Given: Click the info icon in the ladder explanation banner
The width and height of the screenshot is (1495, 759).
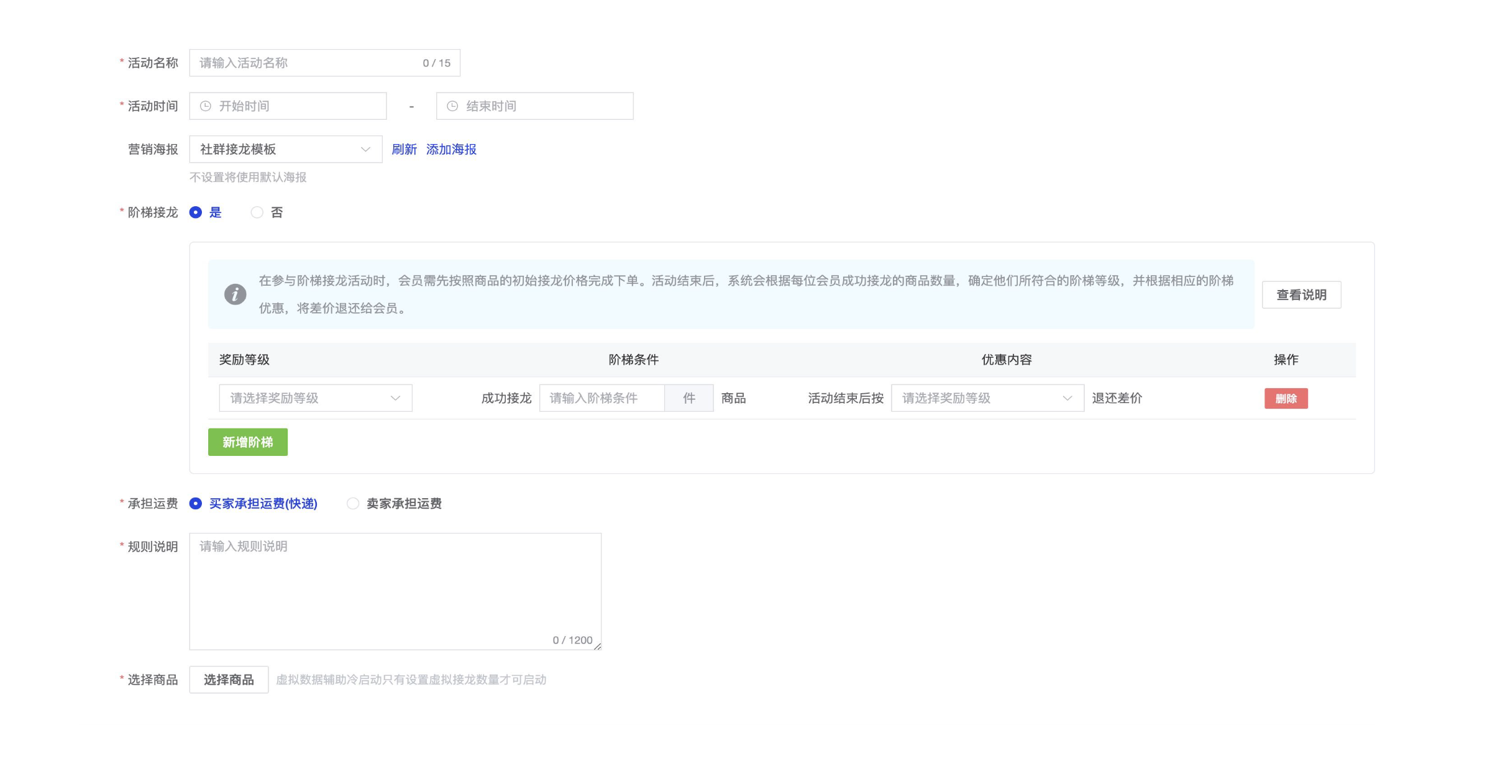Looking at the screenshot, I should (234, 294).
